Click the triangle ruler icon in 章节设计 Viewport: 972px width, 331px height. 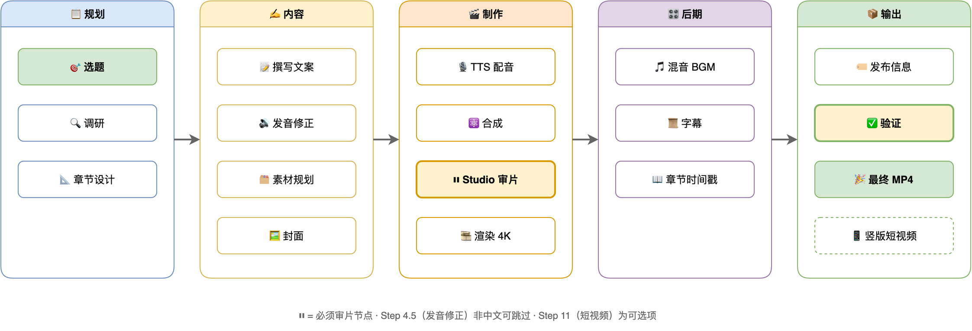click(65, 179)
